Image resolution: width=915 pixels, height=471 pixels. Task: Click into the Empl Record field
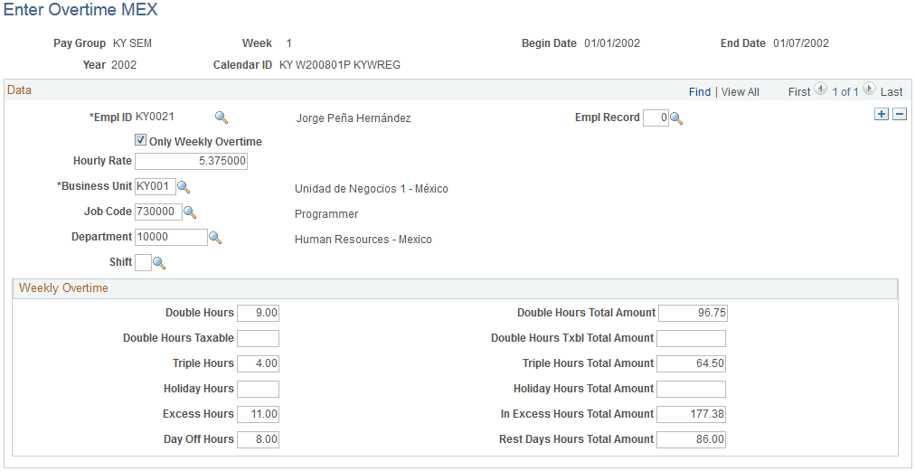click(x=656, y=118)
